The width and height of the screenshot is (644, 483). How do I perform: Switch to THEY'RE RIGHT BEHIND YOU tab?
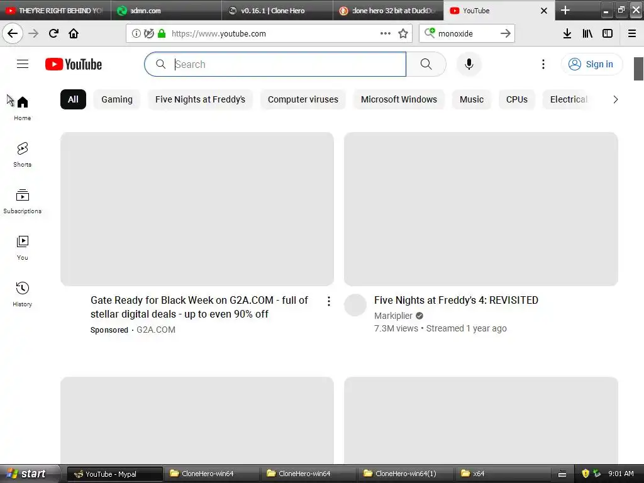55,11
